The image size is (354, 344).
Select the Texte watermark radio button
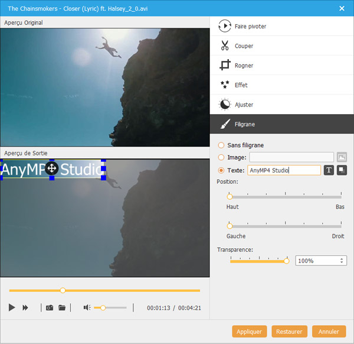click(x=221, y=170)
